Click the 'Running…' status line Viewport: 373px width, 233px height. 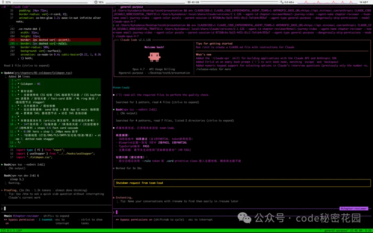coord(15,183)
